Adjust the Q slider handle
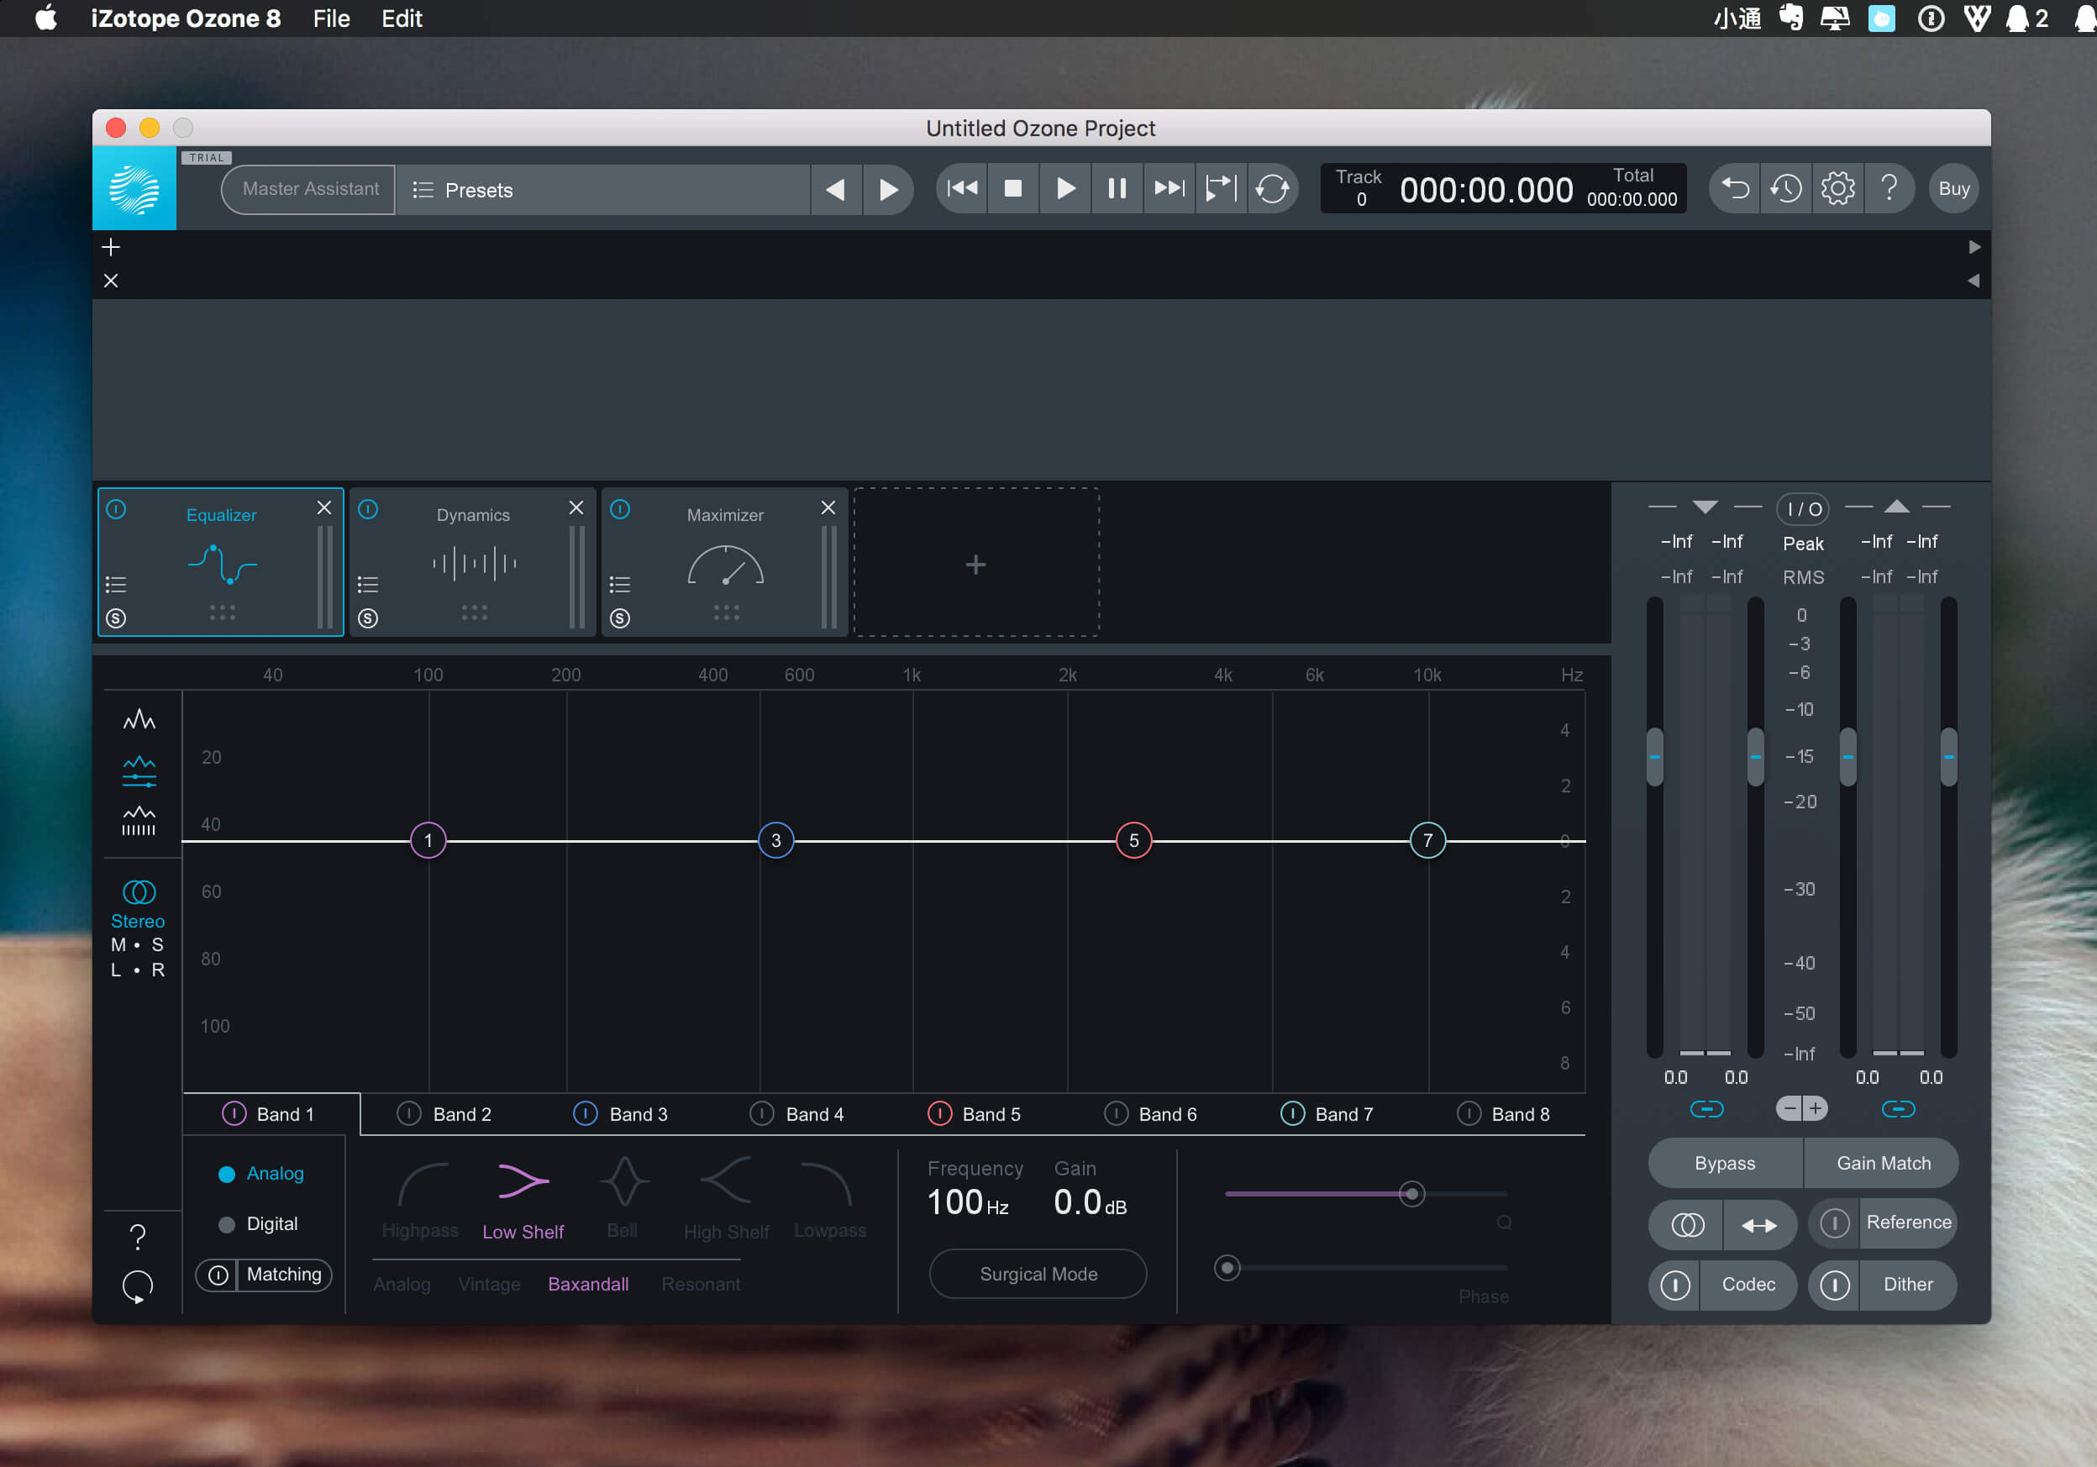Image resolution: width=2097 pixels, height=1467 pixels. [1412, 1194]
